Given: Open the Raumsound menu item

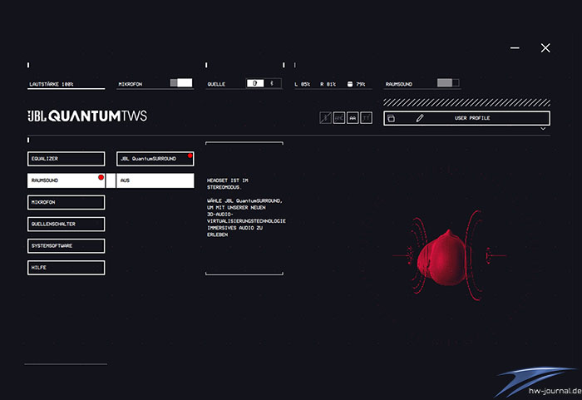Looking at the screenshot, I should (66, 180).
